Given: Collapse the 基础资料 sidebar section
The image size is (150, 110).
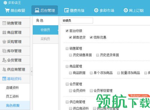Looking at the screenshot, I should tap(15, 79).
